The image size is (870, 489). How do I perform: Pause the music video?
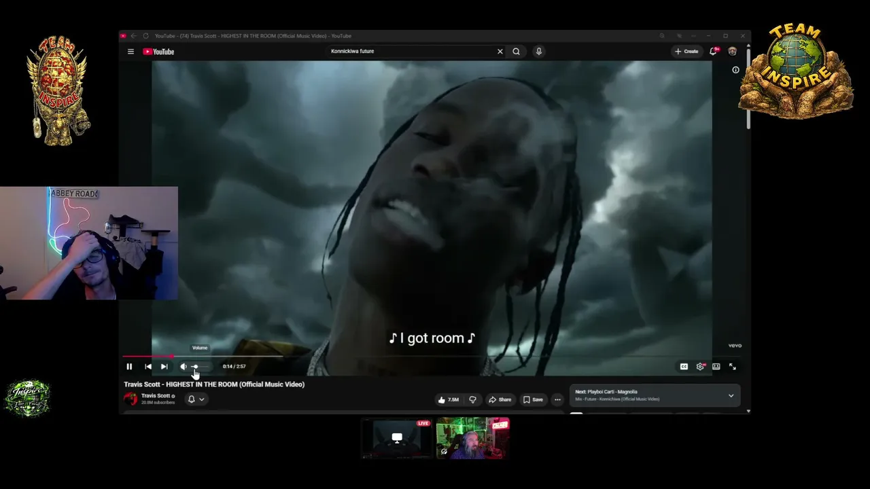(129, 367)
